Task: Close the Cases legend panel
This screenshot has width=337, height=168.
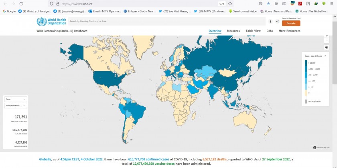Action: point(325,56)
